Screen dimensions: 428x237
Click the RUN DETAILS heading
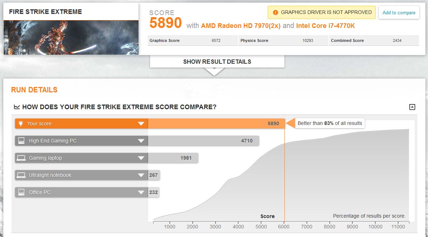(x=34, y=90)
